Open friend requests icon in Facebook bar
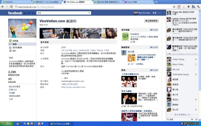This screenshot has width=201, height=126. 25,13
